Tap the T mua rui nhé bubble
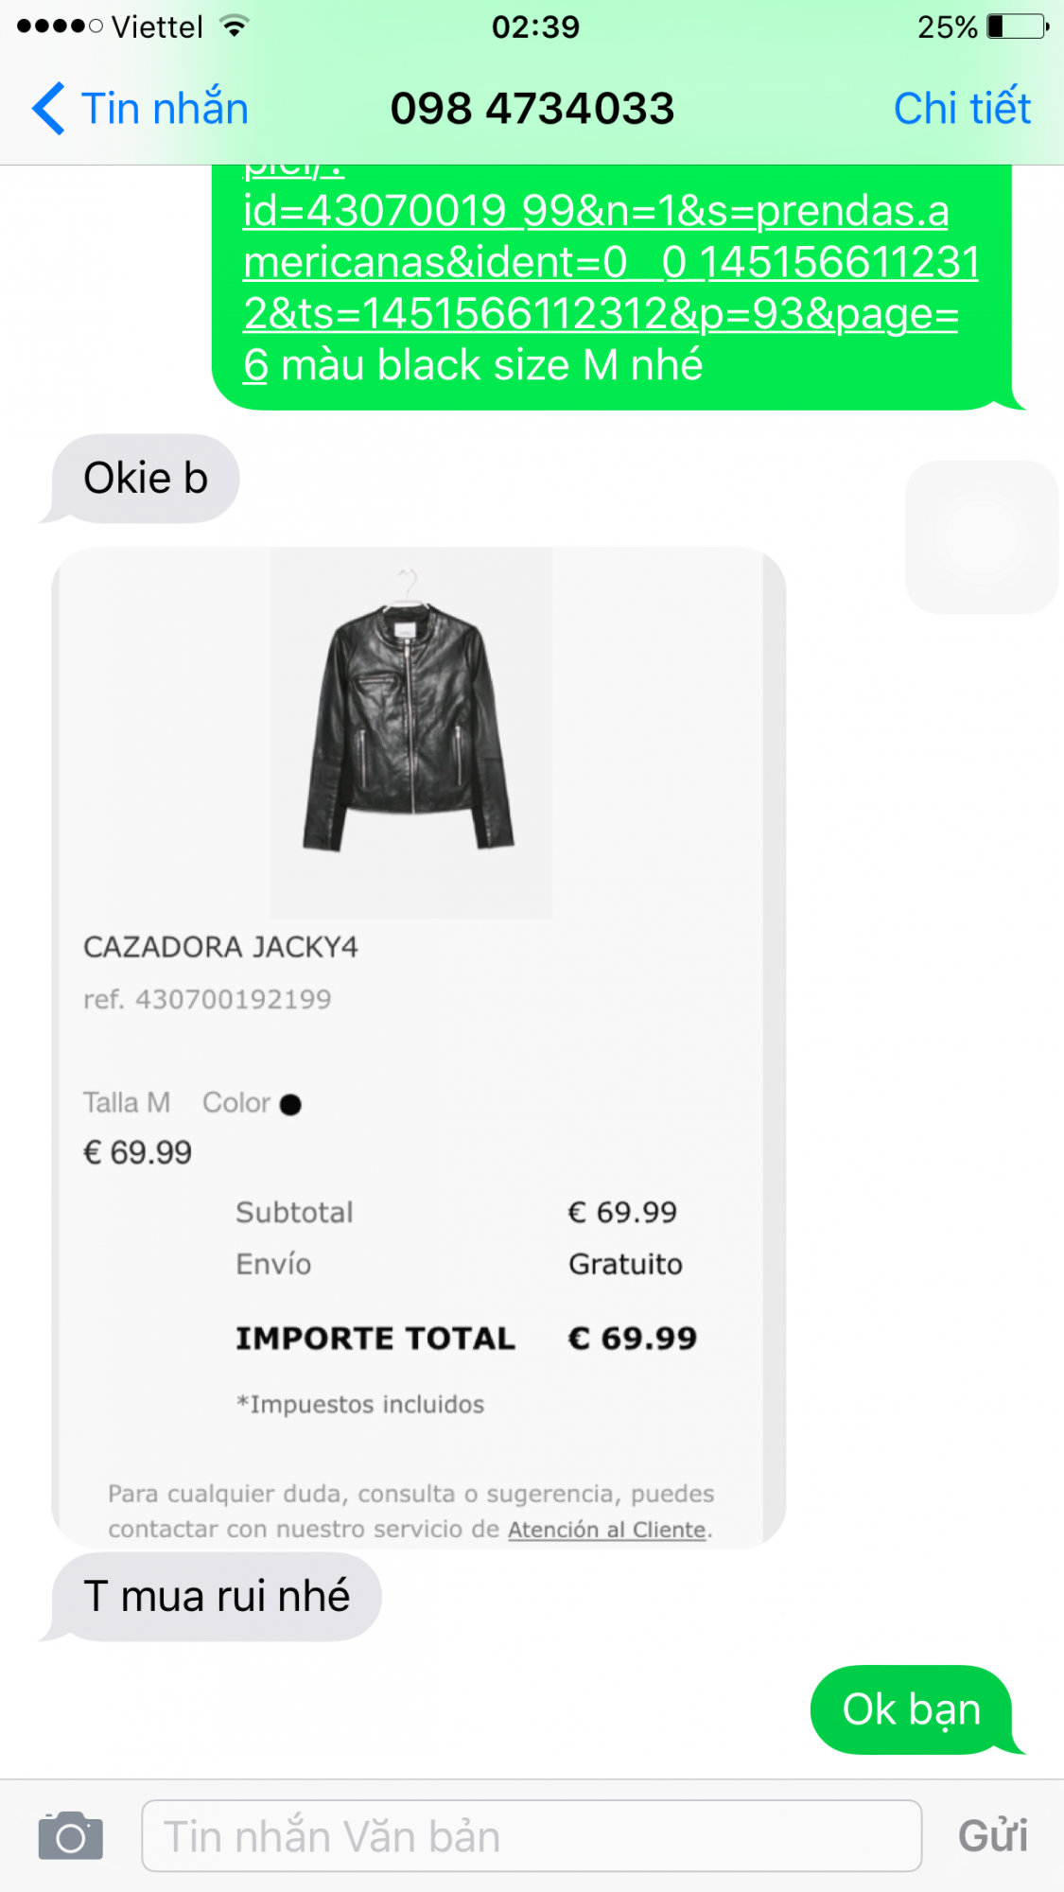Image resolution: width=1064 pixels, height=1892 pixels. pyautogui.click(x=216, y=1597)
